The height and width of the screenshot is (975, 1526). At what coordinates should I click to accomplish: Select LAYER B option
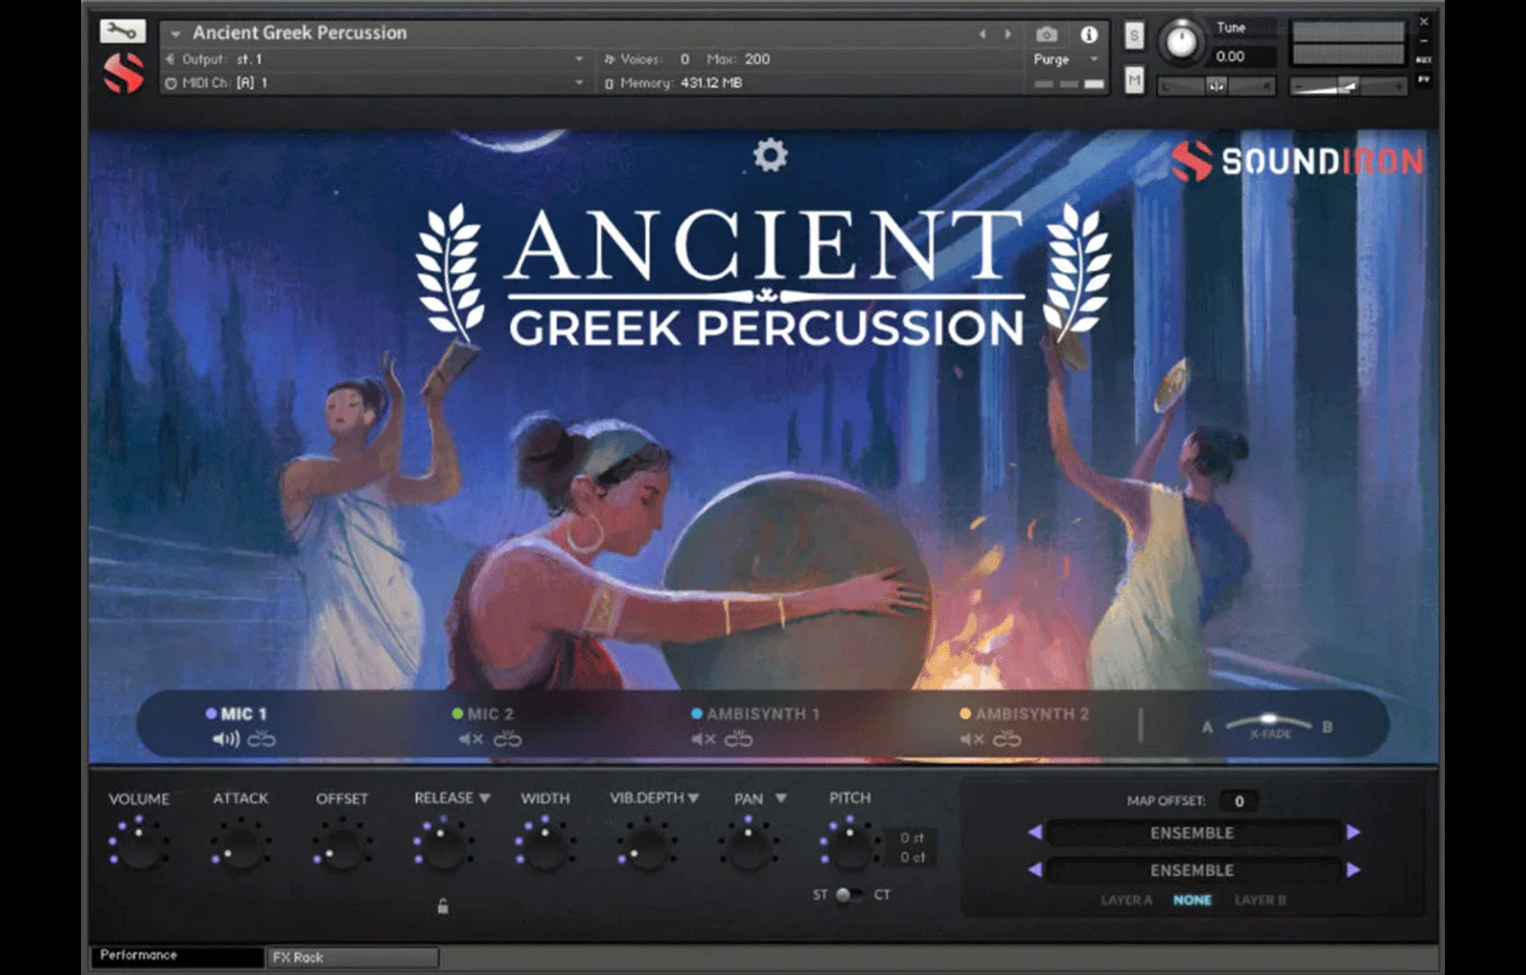point(1260,900)
